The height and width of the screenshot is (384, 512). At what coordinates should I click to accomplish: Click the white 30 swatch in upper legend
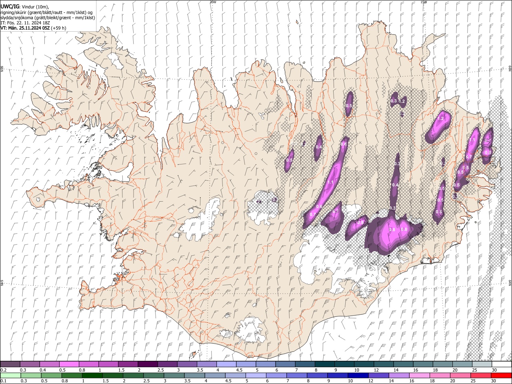click(501, 364)
